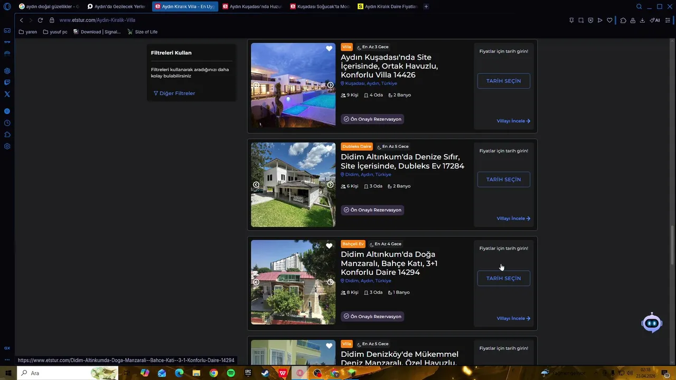Show next photo of Villa 14426
676x380 pixels.
[x=330, y=85]
